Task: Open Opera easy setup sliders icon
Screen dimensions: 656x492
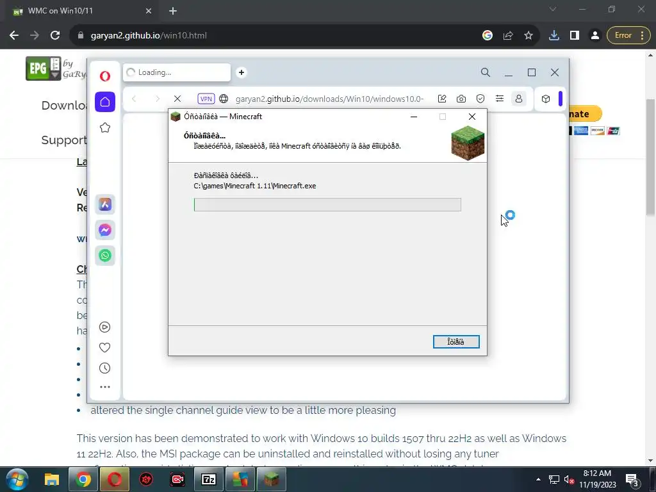Action: (500, 99)
